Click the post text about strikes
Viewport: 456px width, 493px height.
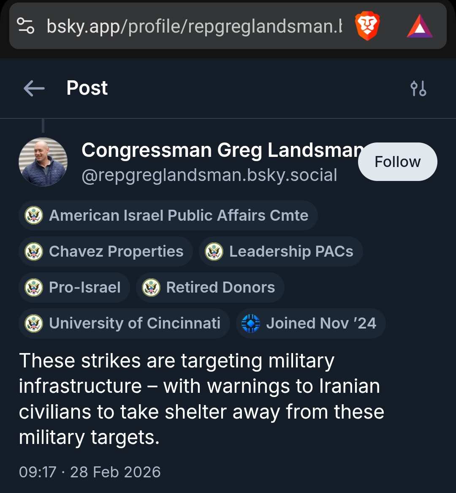coord(201,399)
